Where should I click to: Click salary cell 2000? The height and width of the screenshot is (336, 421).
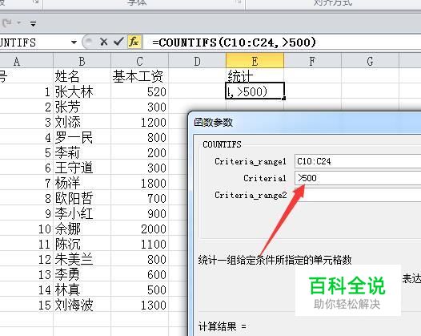tap(139, 229)
